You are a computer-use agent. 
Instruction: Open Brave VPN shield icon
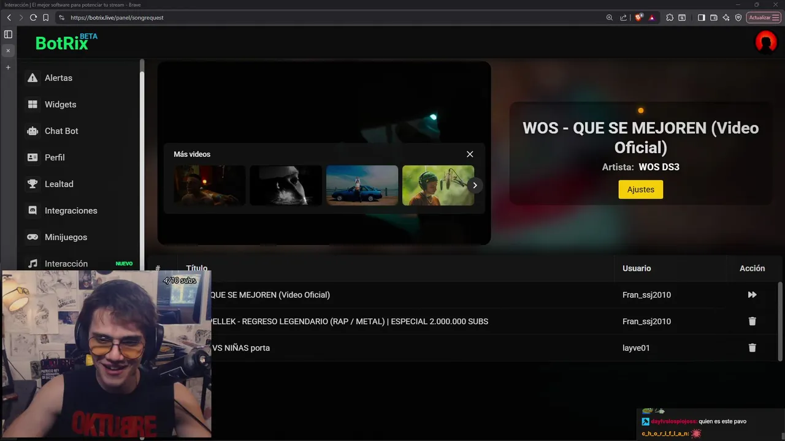[x=738, y=18]
